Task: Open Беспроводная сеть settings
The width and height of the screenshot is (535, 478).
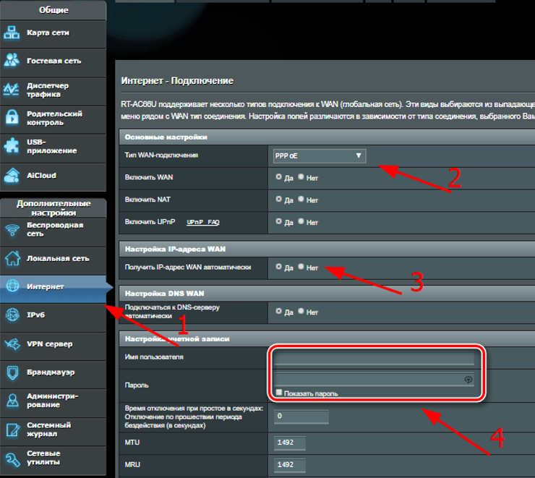Action: click(x=53, y=232)
